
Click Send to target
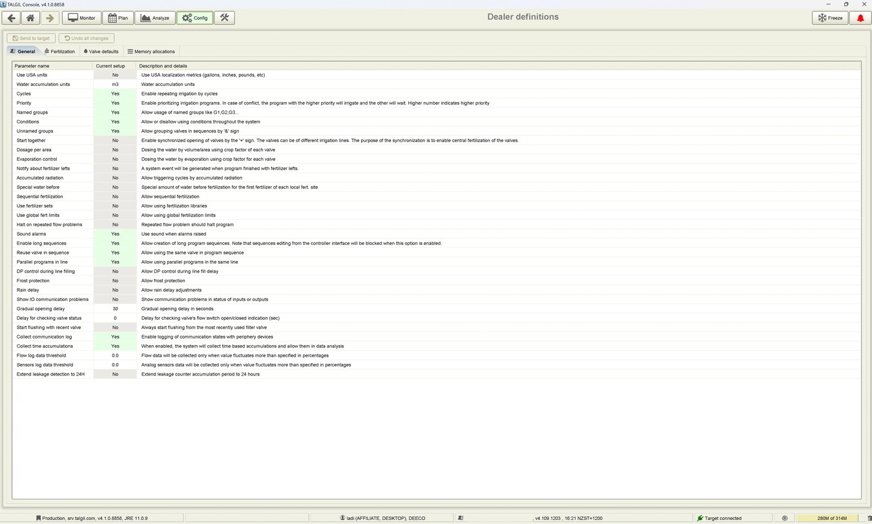pyautogui.click(x=31, y=38)
